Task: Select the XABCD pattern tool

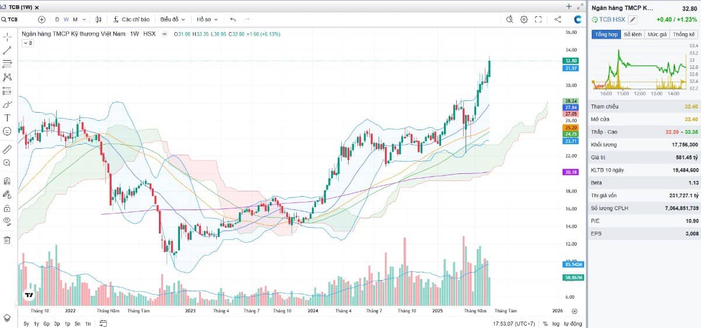Action: click(8, 77)
